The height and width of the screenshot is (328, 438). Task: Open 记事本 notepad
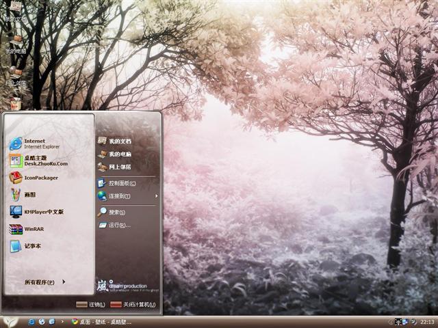pos(49,246)
